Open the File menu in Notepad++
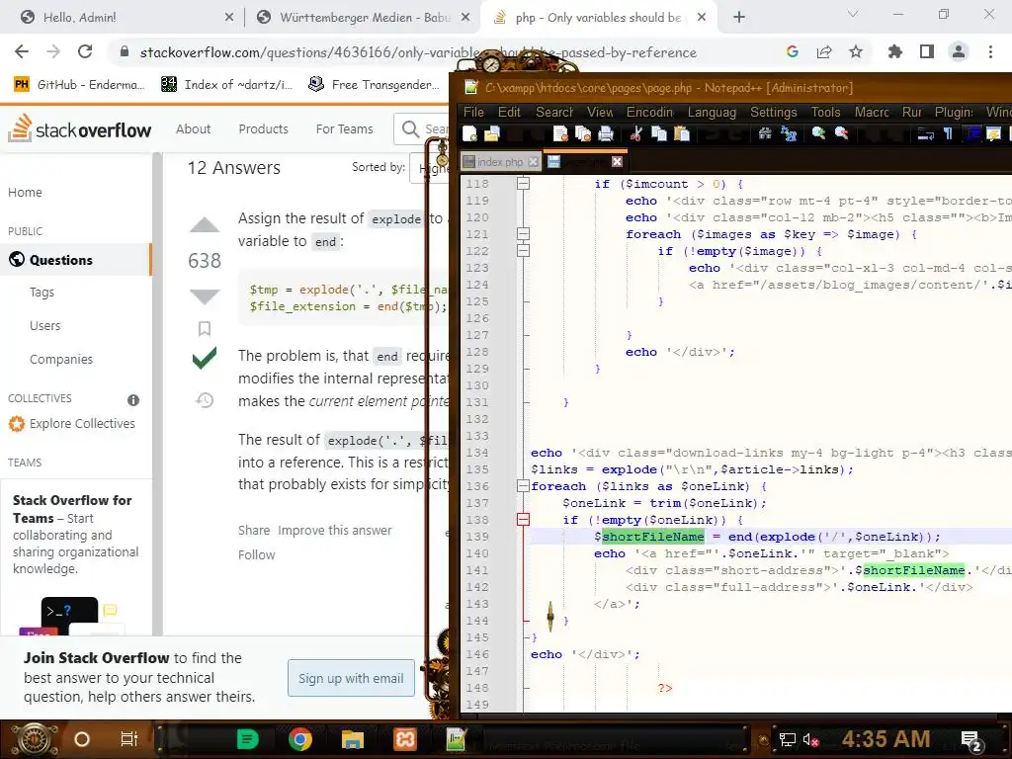 [473, 113]
